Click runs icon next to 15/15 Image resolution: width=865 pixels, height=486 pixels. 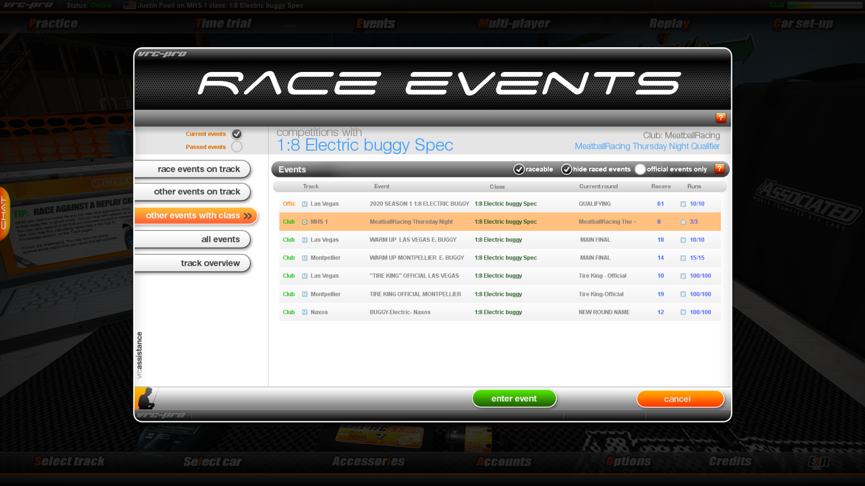(x=683, y=258)
